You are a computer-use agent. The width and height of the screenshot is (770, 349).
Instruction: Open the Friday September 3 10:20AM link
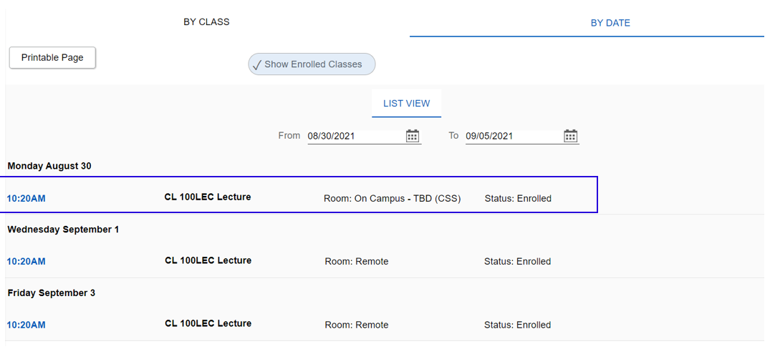coord(27,325)
